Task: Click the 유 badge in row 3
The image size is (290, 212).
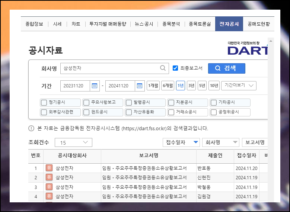Action: point(49,187)
